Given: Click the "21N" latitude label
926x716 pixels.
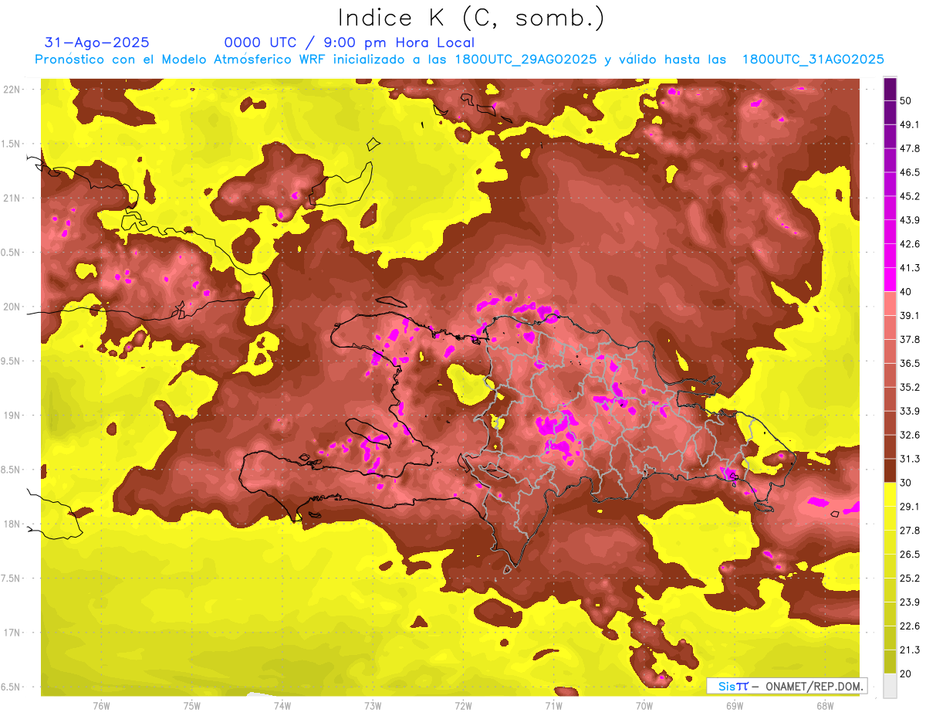Looking at the screenshot, I should (12, 198).
